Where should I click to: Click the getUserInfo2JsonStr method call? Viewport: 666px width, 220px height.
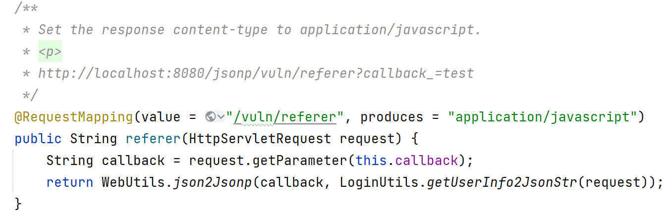pyautogui.click(x=502, y=183)
